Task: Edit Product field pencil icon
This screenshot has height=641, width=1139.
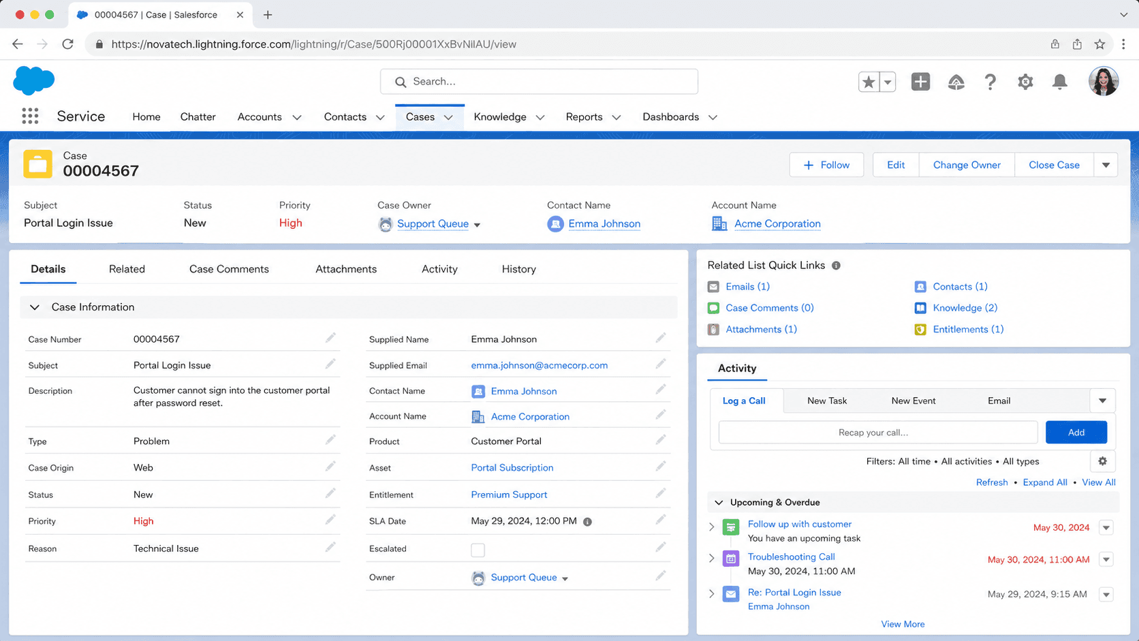Action: point(661,440)
